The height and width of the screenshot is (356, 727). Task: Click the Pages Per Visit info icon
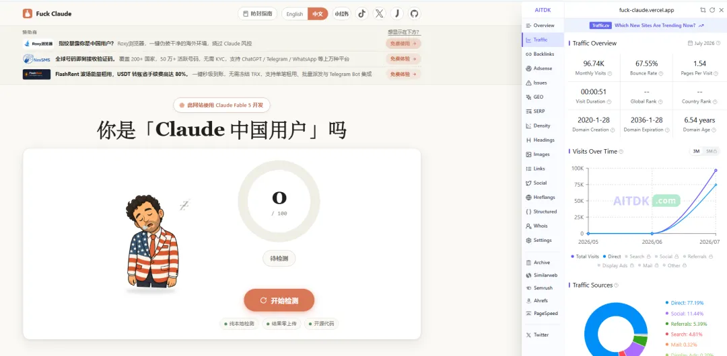pyautogui.click(x=716, y=74)
